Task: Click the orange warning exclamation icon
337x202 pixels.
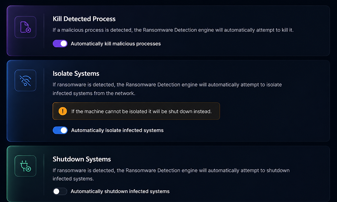Action: coord(63,111)
